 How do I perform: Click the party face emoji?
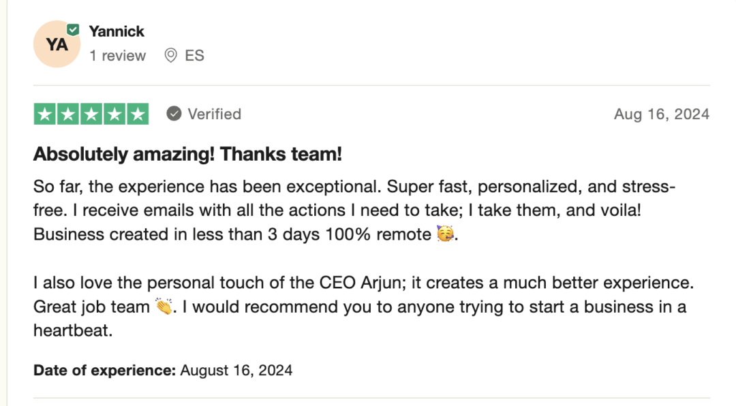[445, 233]
